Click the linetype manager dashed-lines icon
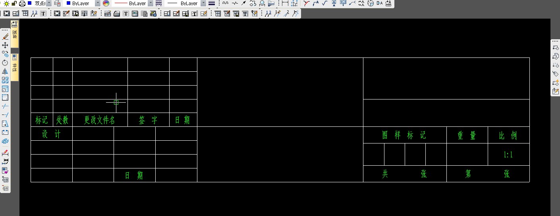 click(158, 3)
